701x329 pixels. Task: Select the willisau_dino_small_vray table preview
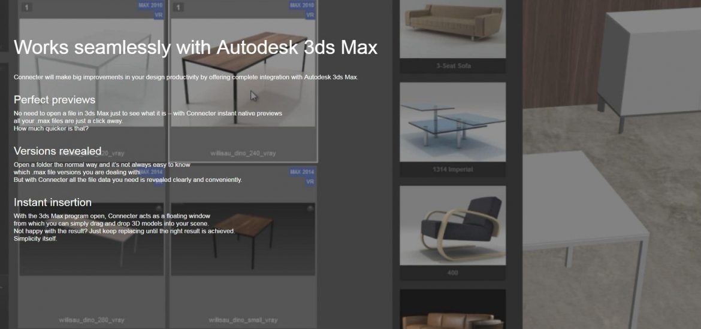[x=243, y=239]
